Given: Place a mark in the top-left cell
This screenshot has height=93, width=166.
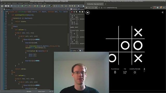Looking at the screenshot, I should tap(112, 32).
